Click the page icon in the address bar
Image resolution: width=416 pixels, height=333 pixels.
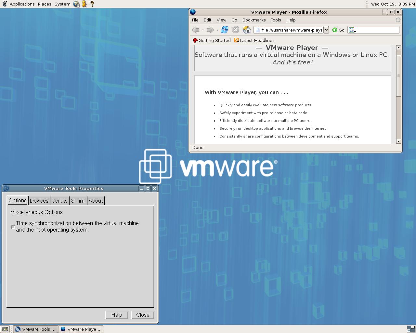tap(258, 30)
